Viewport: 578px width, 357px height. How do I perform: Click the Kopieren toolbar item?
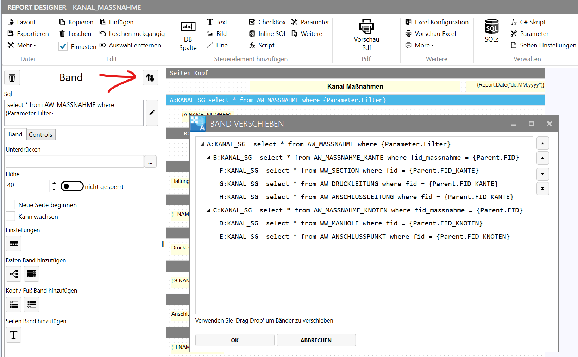point(76,22)
